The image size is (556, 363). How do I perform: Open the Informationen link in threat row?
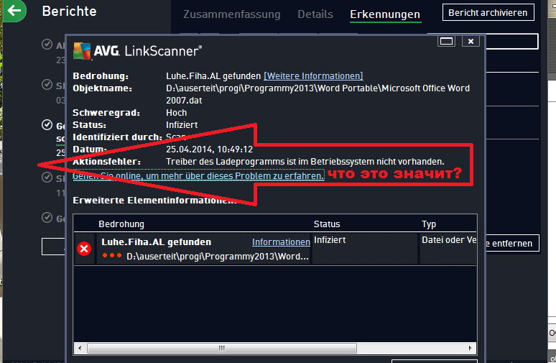click(x=281, y=242)
